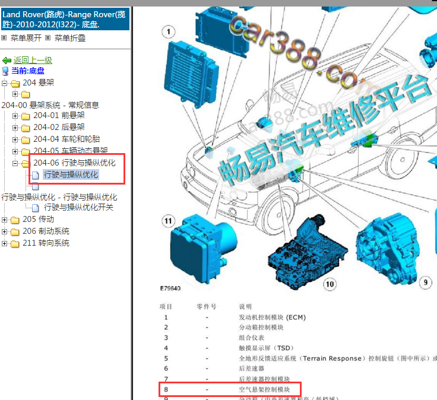Image resolution: width=437 pixels, height=400 pixels.
Task: Click the 说明 column header
Action: (x=245, y=307)
